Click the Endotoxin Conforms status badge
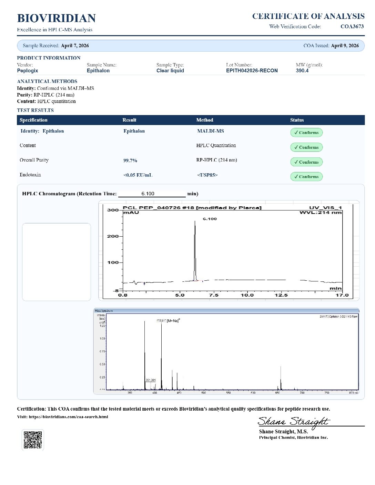 click(306, 177)
